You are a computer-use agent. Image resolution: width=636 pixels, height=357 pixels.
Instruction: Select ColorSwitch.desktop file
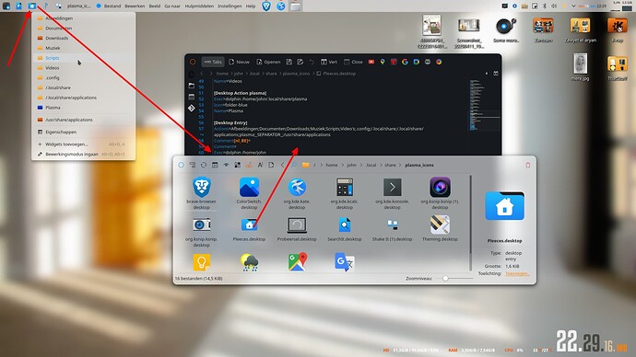(249, 192)
